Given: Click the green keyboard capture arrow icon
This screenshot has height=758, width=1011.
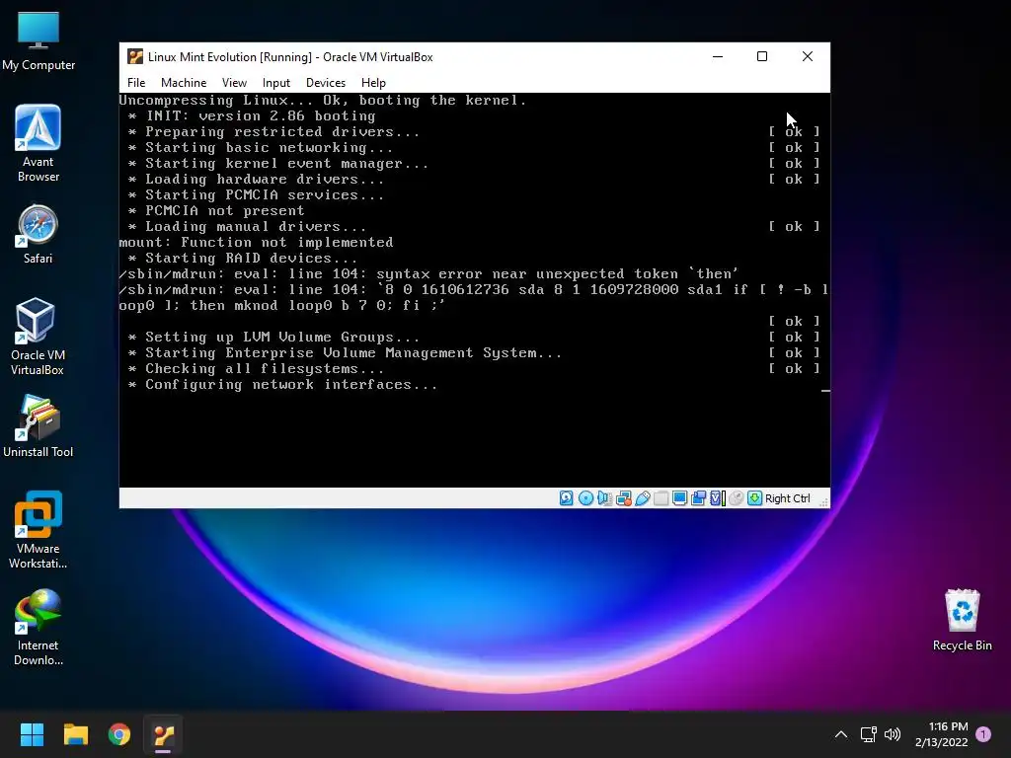Looking at the screenshot, I should point(755,498).
